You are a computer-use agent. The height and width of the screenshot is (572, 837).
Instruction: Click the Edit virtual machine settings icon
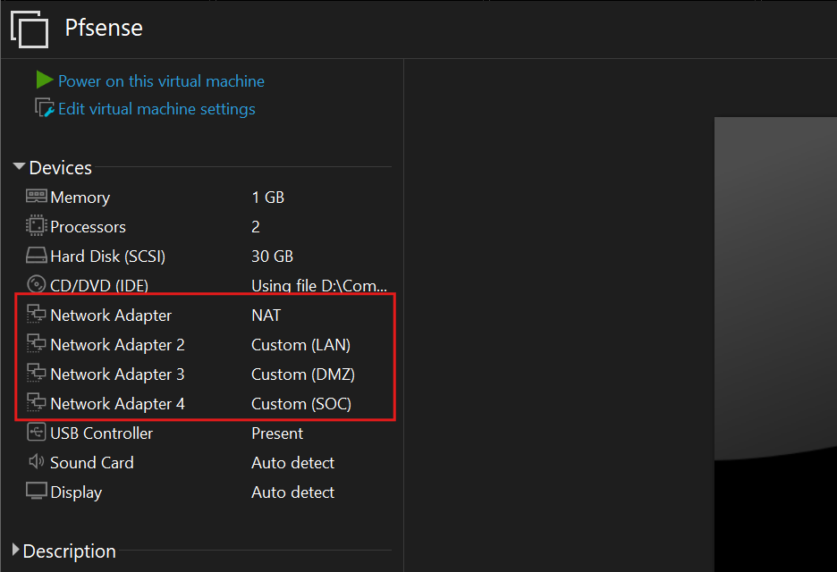(44, 108)
